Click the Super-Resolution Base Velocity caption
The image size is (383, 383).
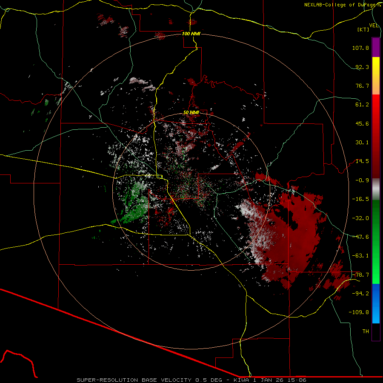[x=191, y=380]
